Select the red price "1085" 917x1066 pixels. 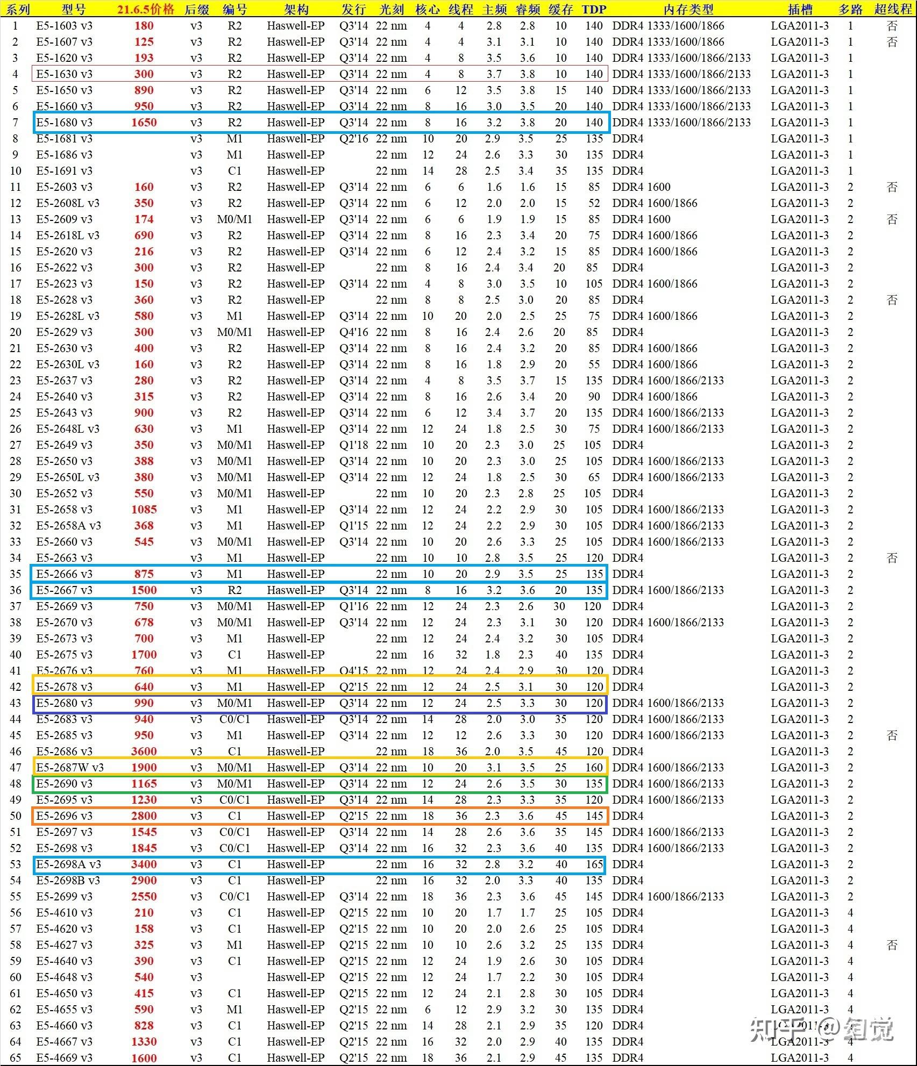tap(144, 510)
